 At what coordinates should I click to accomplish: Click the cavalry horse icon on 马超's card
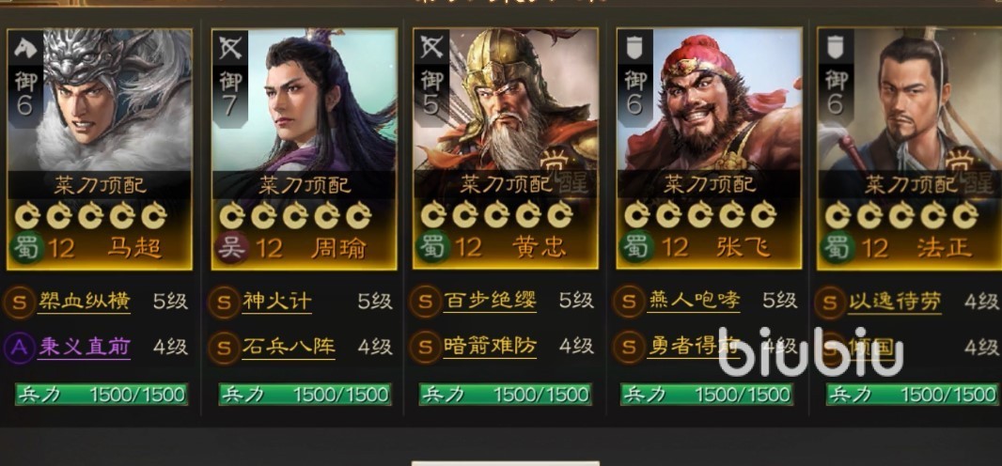pyautogui.click(x=25, y=48)
